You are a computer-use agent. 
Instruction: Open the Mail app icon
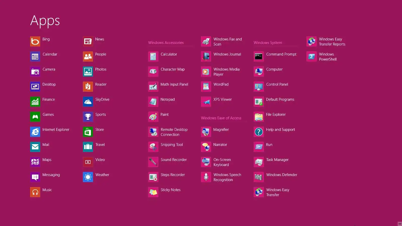[x=35, y=147]
